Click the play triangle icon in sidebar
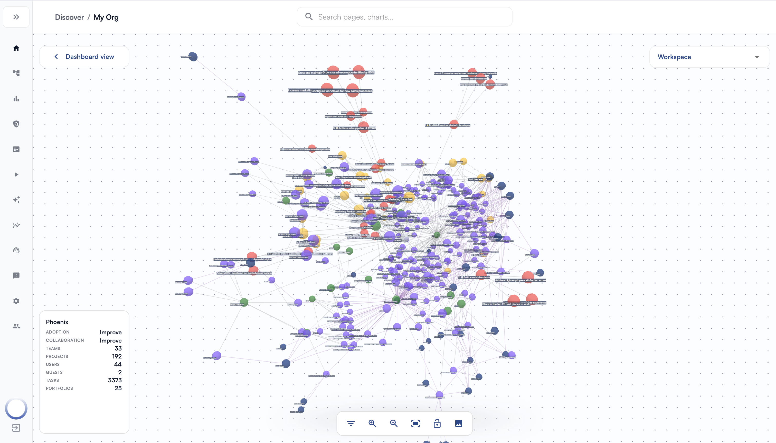The width and height of the screenshot is (776, 443). (16, 174)
